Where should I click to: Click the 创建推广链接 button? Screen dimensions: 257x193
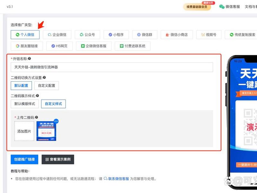click(24, 159)
